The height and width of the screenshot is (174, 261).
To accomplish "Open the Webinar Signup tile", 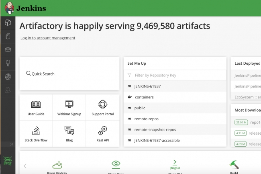I will 69,104.
